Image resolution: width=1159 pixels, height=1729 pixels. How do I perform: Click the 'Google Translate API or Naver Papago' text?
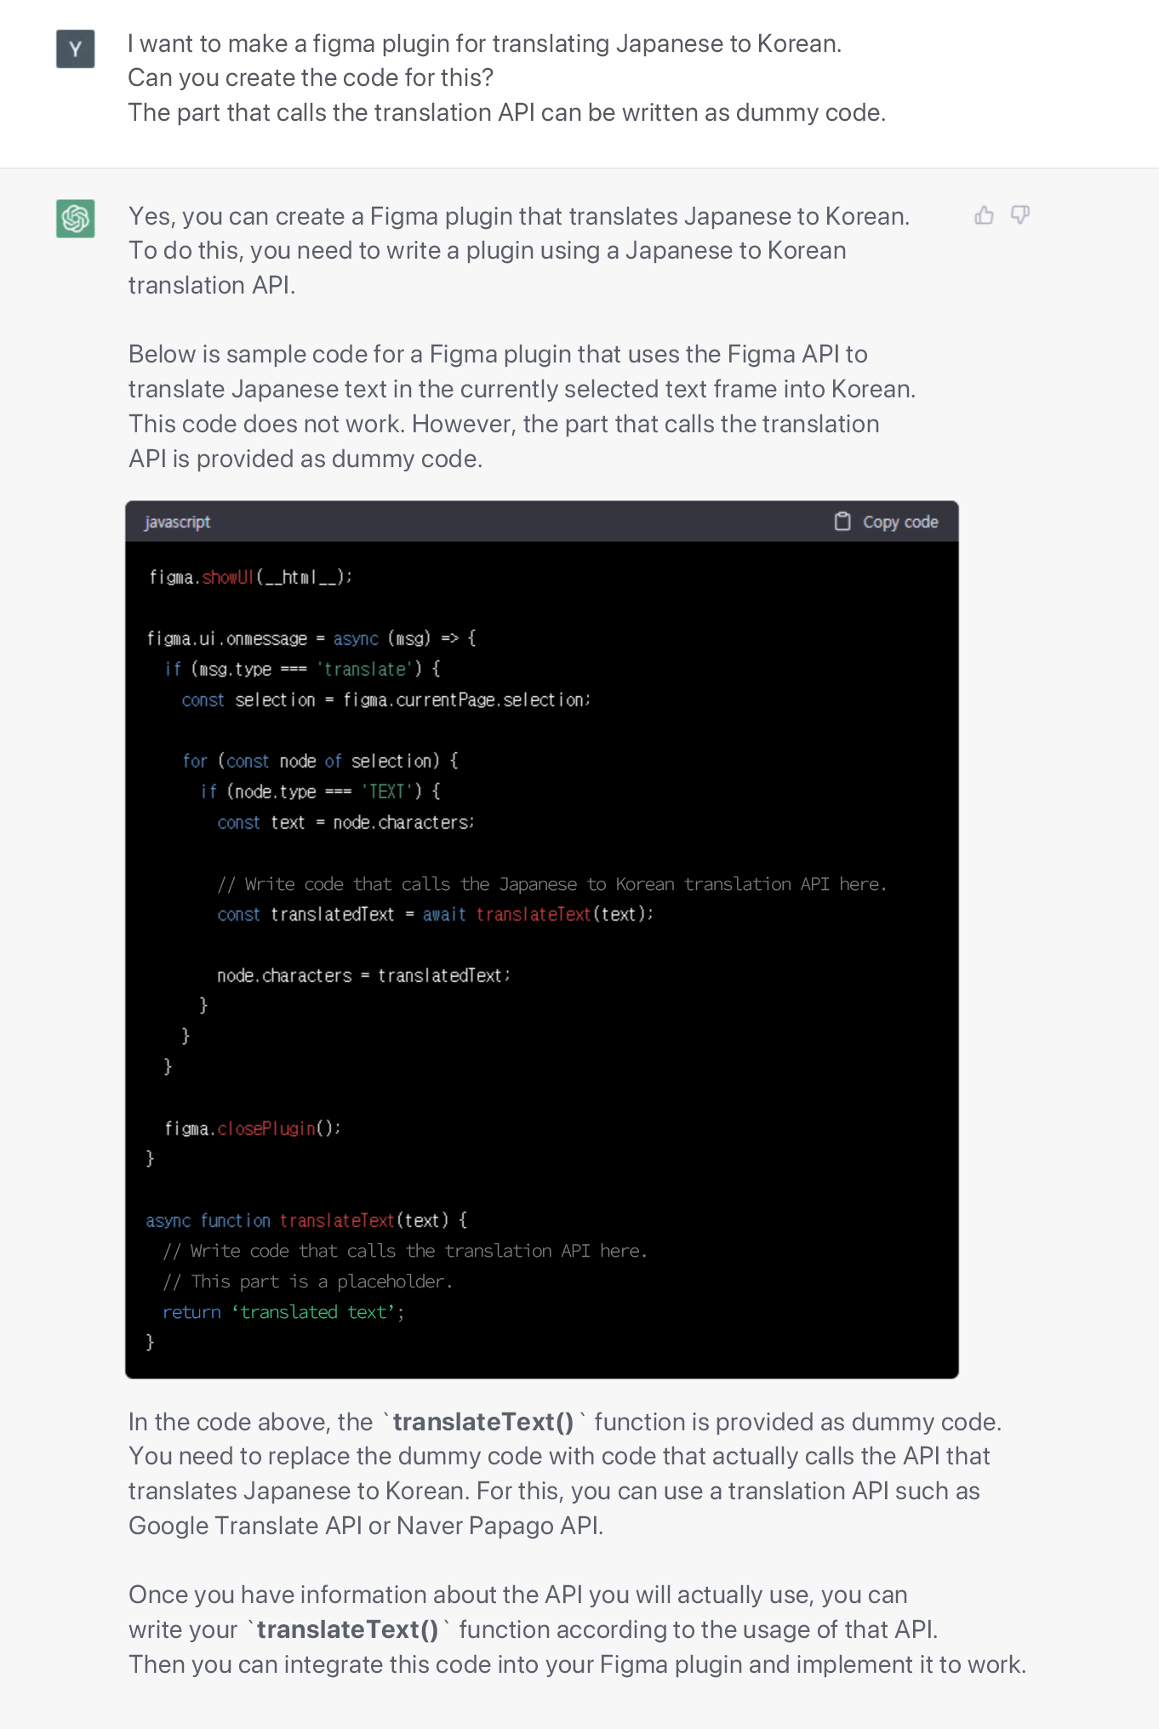[366, 1526]
